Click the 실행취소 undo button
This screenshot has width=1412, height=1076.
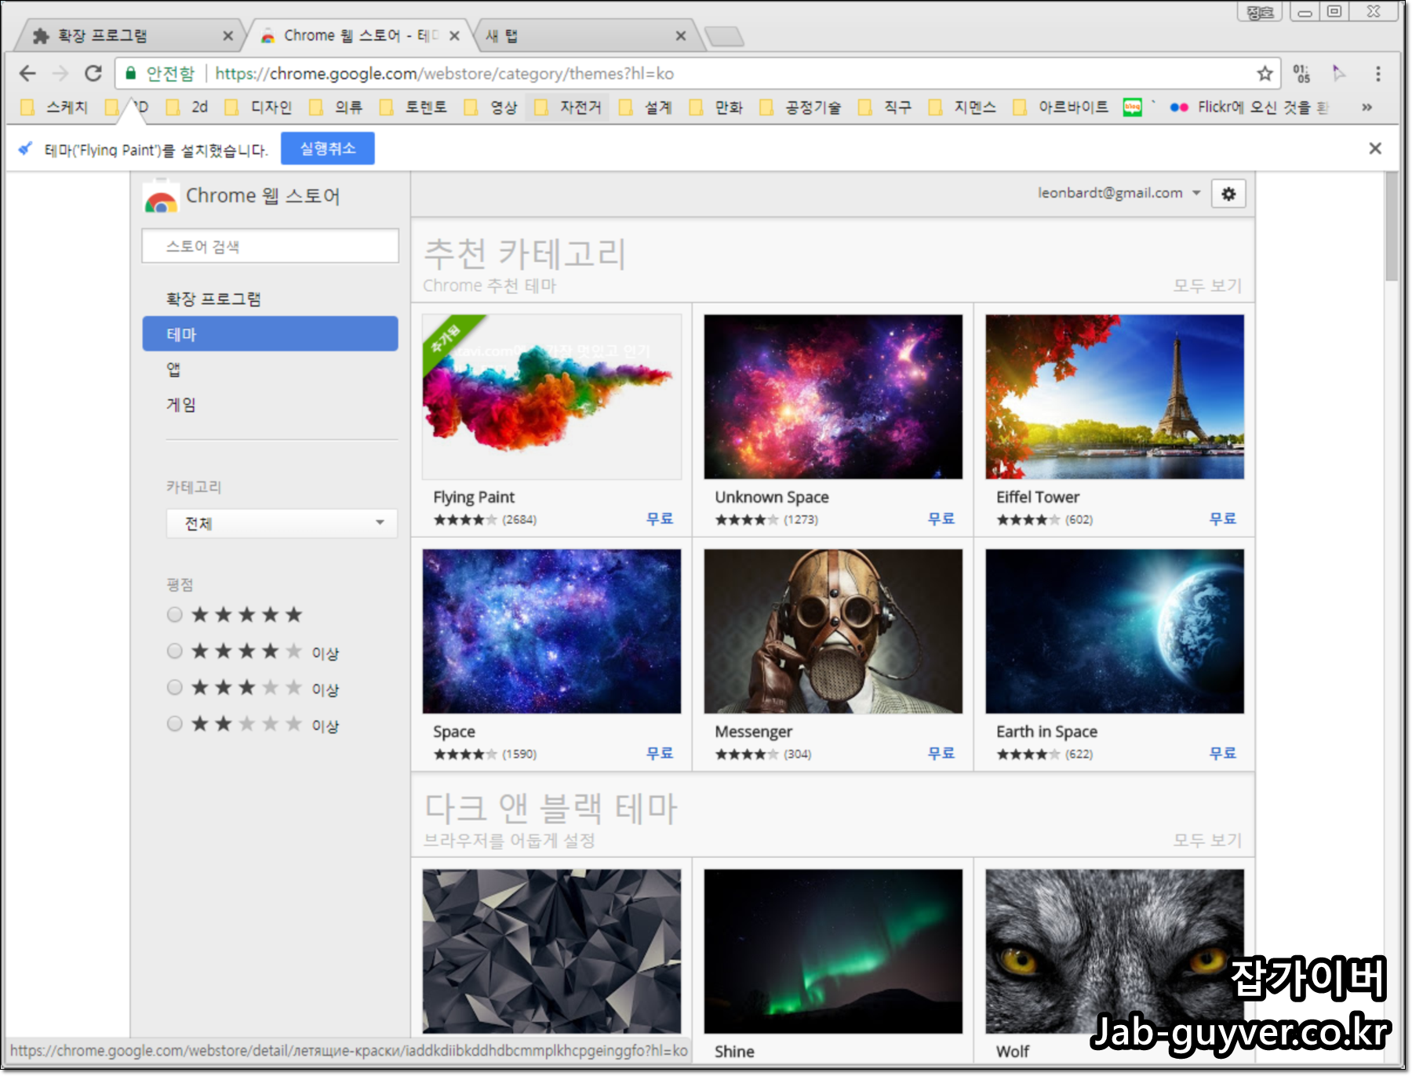coord(327,148)
